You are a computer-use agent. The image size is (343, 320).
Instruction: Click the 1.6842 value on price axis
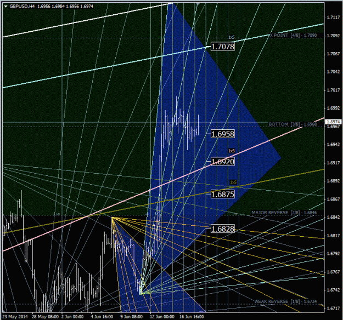(x=333, y=218)
